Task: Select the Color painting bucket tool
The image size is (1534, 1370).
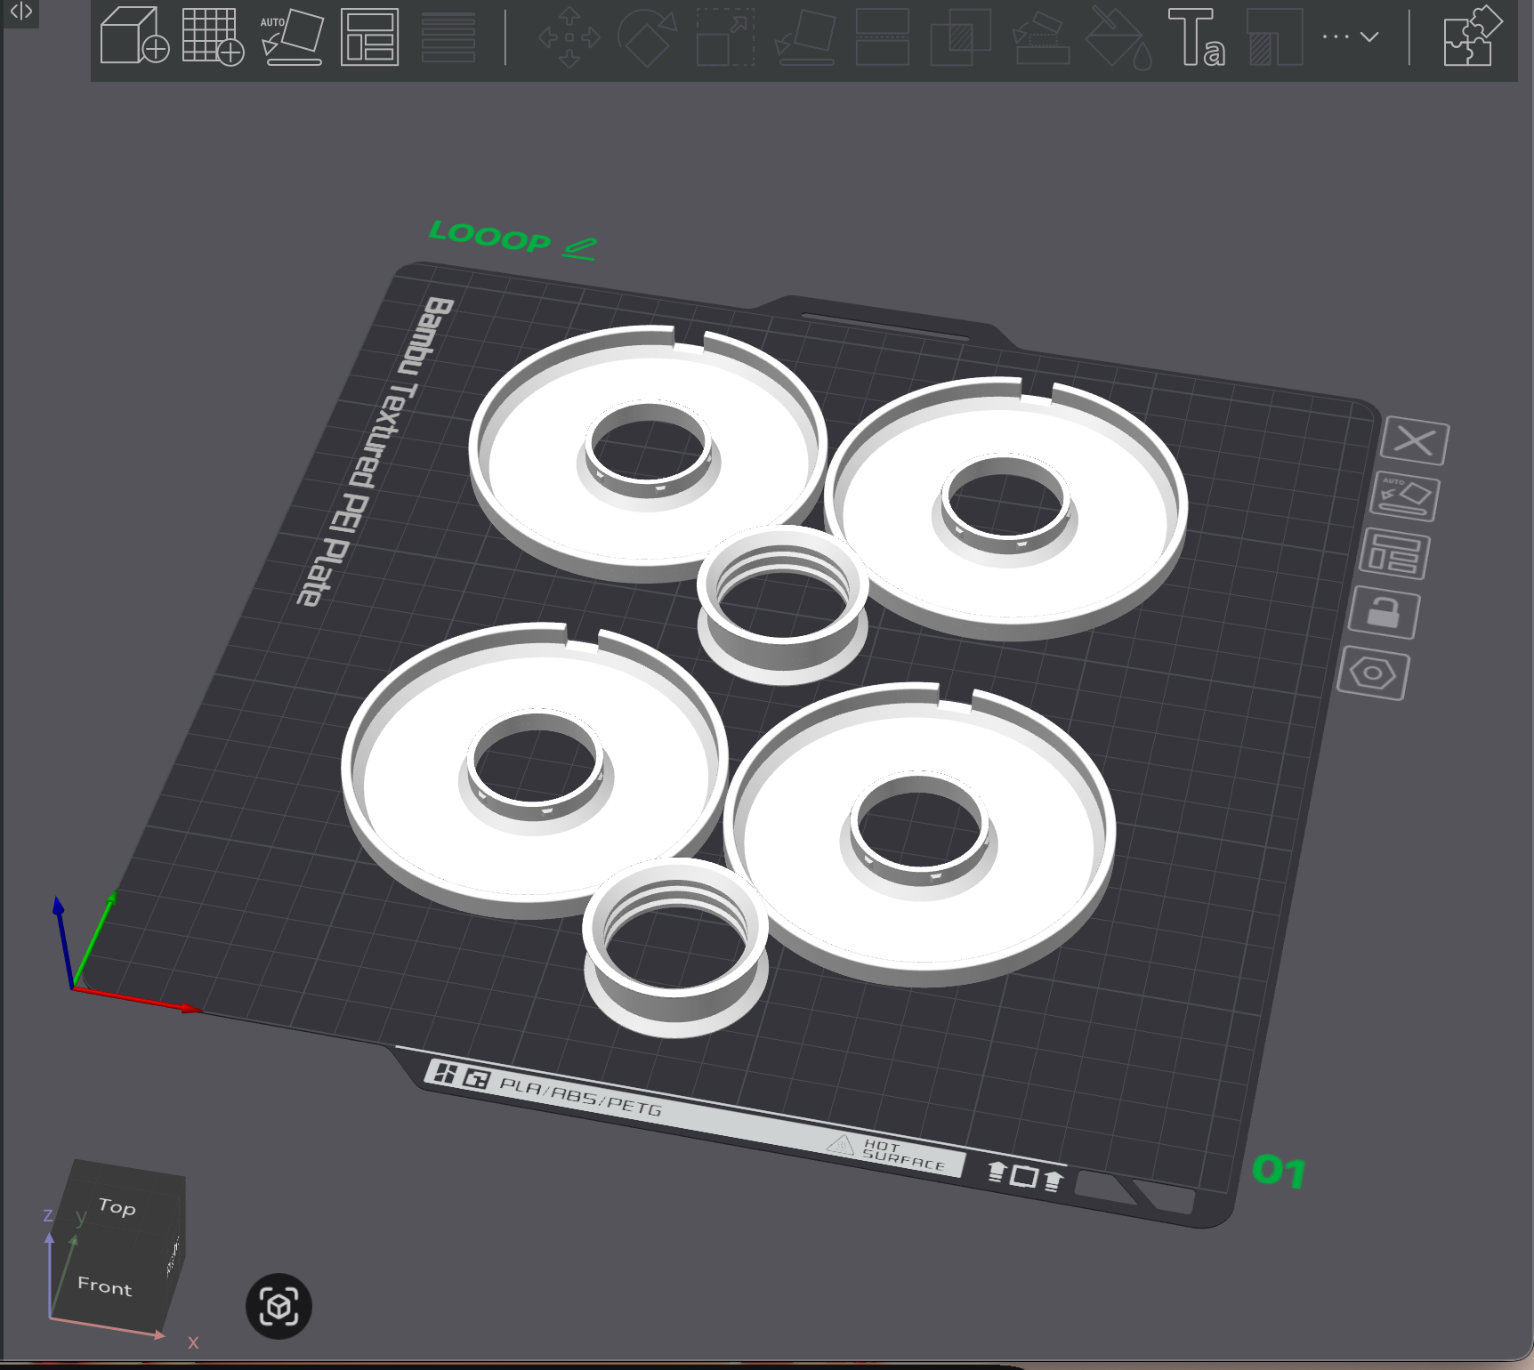Action: tap(1119, 37)
